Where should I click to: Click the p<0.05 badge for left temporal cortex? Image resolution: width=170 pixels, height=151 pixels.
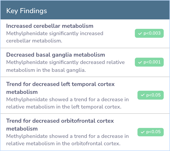coord(151,95)
